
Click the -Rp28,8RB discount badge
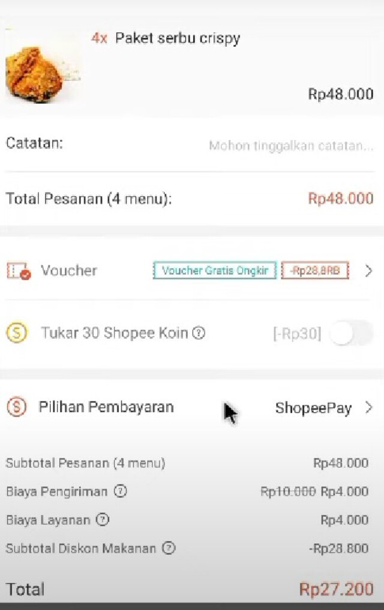pos(315,271)
